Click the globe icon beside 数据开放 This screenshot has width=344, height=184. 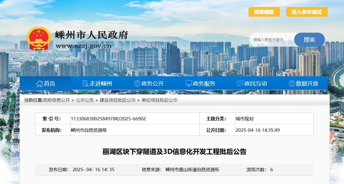pyautogui.click(x=291, y=83)
